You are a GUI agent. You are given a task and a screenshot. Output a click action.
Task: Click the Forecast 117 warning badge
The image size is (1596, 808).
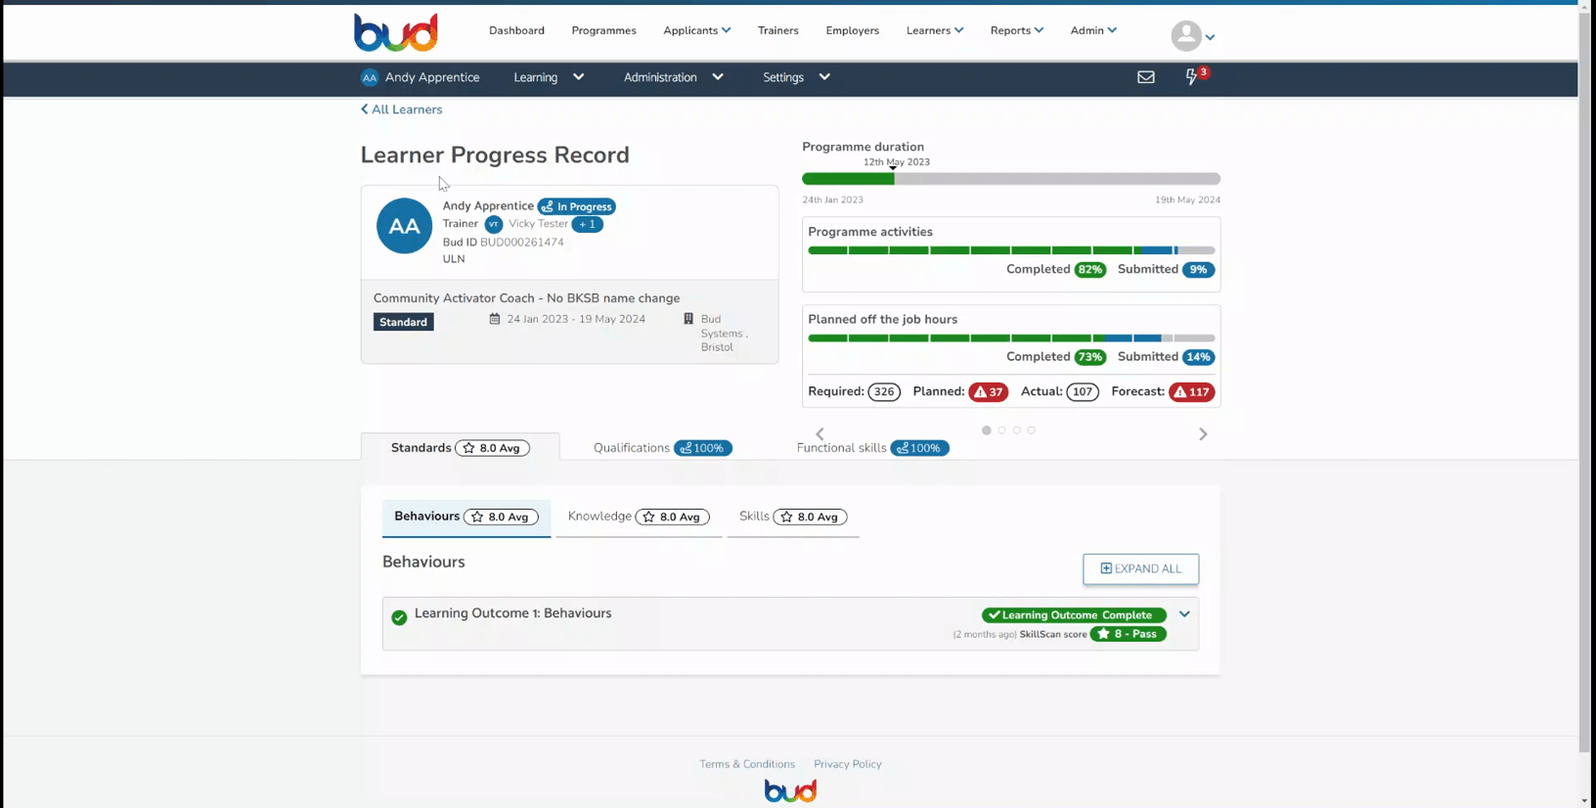click(1191, 391)
